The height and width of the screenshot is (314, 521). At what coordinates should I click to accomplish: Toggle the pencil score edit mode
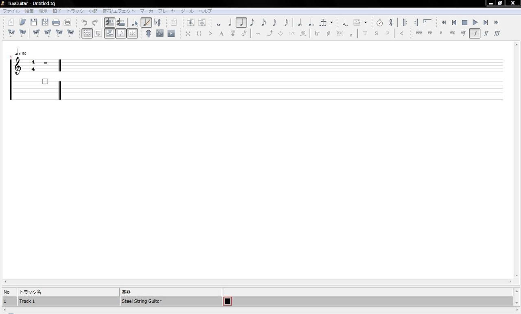pyautogui.click(x=146, y=22)
